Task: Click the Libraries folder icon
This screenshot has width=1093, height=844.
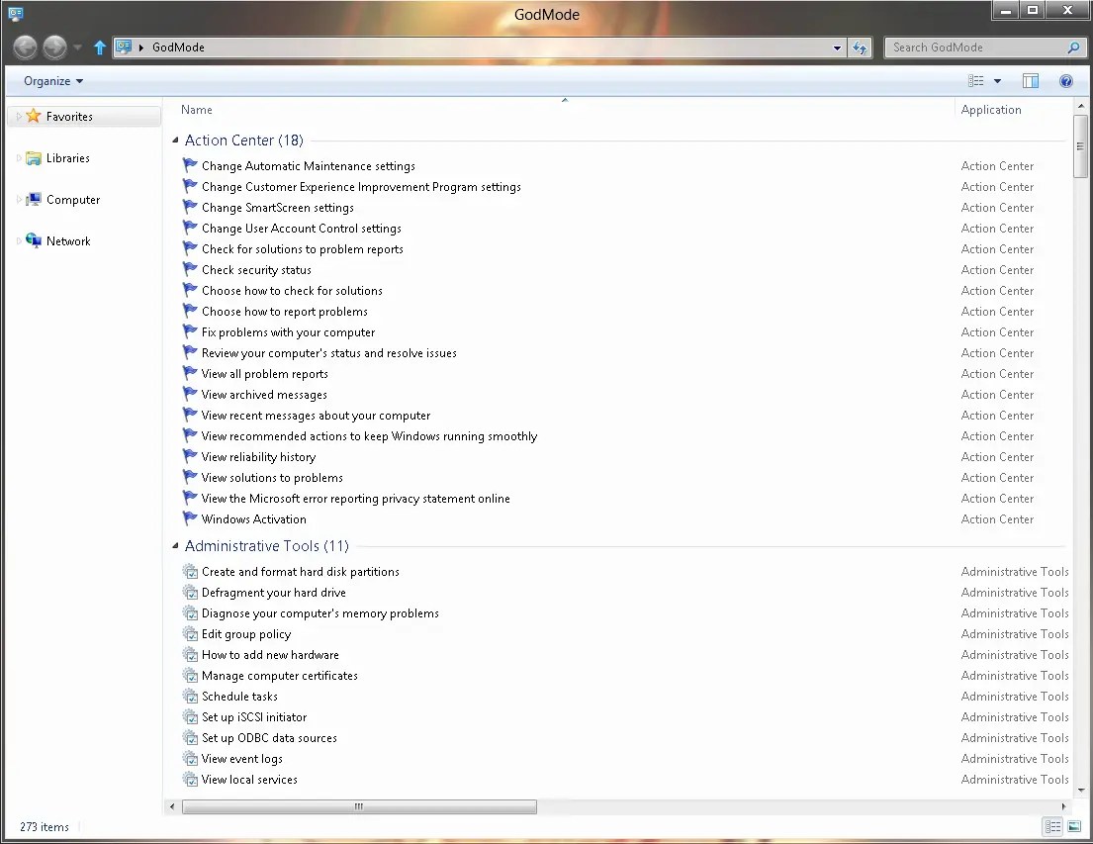Action: pos(34,158)
